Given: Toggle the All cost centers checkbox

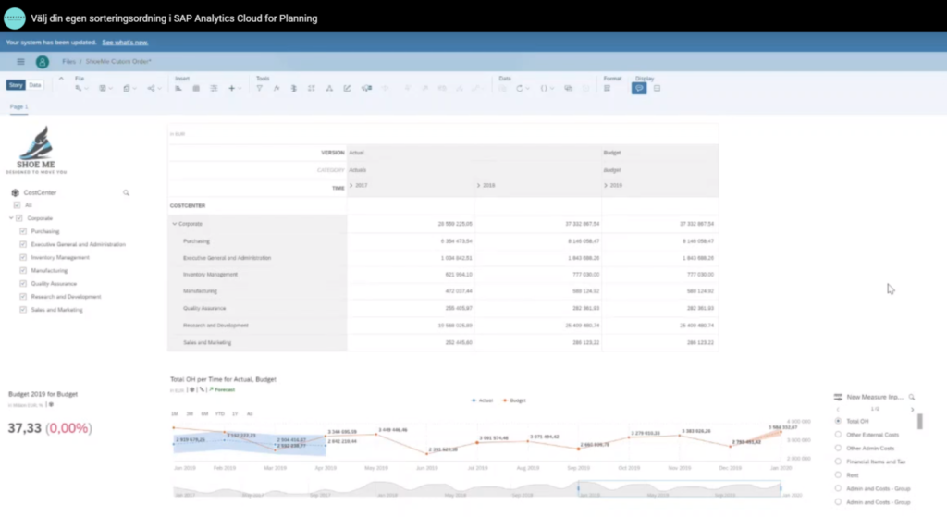Looking at the screenshot, I should pos(17,205).
